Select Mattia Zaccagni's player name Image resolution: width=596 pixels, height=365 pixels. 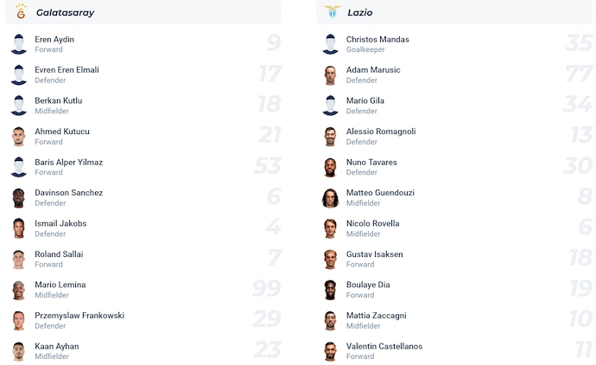[x=376, y=316]
